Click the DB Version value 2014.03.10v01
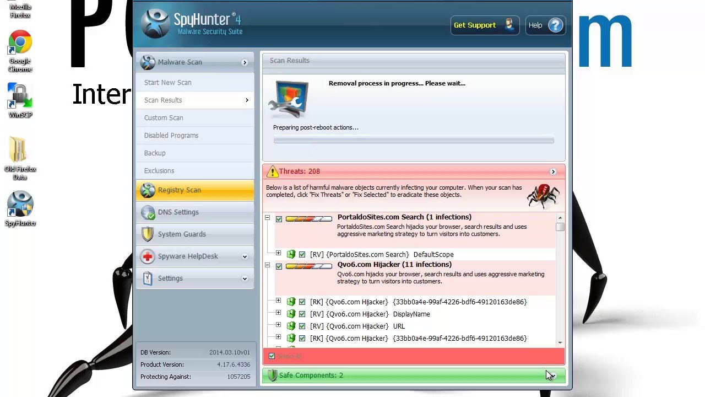The height and width of the screenshot is (397, 705). [230, 353]
